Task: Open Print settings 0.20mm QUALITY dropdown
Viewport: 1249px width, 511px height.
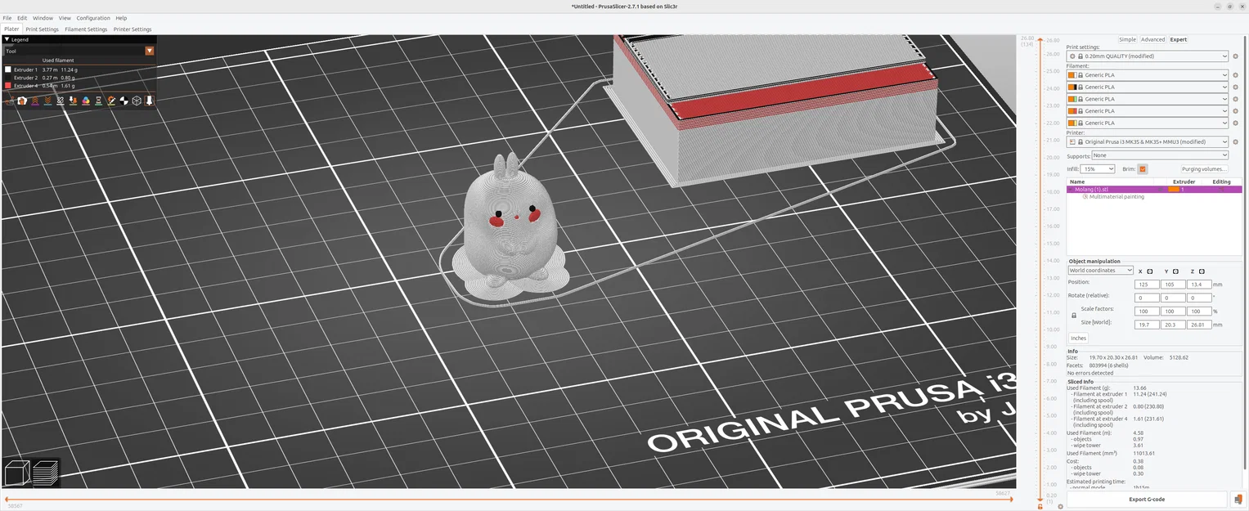Action: 1147,56
